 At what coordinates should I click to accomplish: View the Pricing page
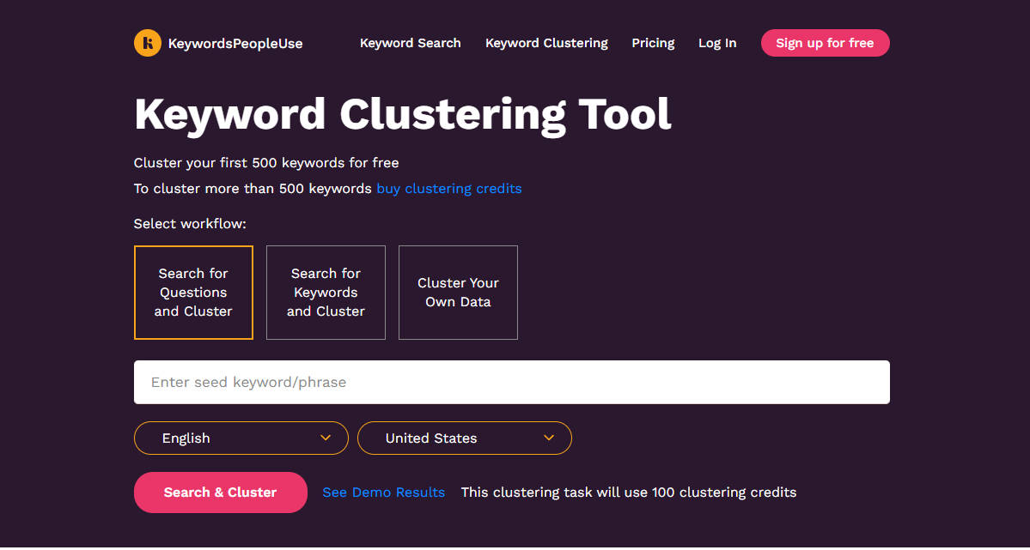pyautogui.click(x=653, y=43)
